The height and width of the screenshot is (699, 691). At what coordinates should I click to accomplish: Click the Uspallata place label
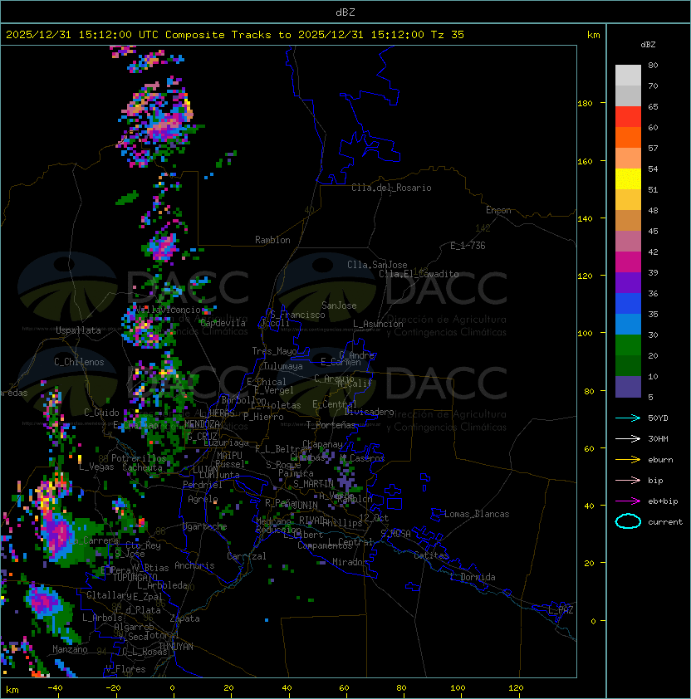78,330
